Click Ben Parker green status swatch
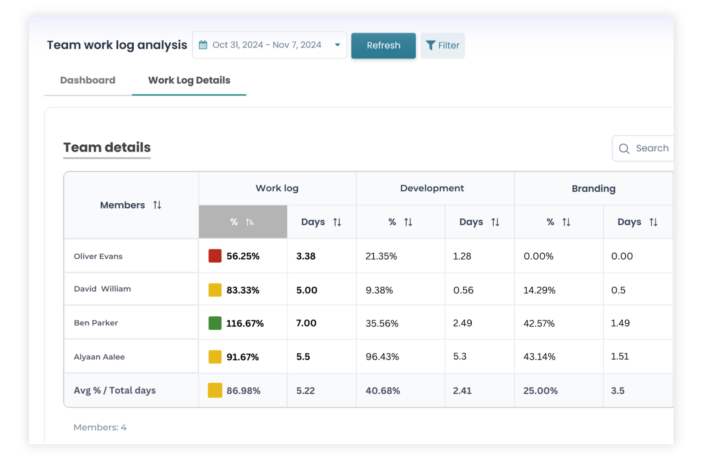 pyautogui.click(x=215, y=323)
